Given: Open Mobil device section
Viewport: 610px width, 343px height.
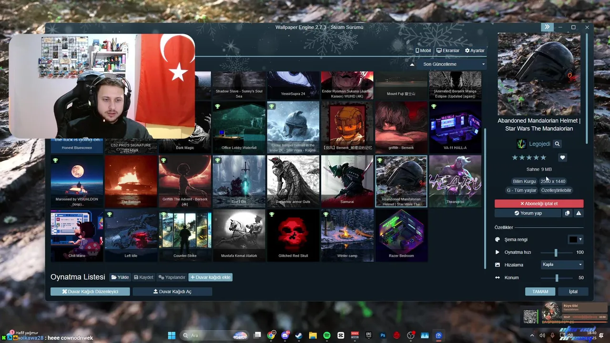Looking at the screenshot, I should click(x=423, y=50).
